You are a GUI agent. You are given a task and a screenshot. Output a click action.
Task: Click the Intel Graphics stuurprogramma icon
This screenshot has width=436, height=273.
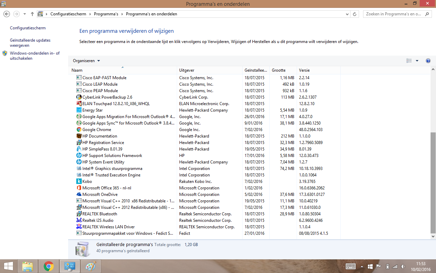pyautogui.click(x=79, y=169)
